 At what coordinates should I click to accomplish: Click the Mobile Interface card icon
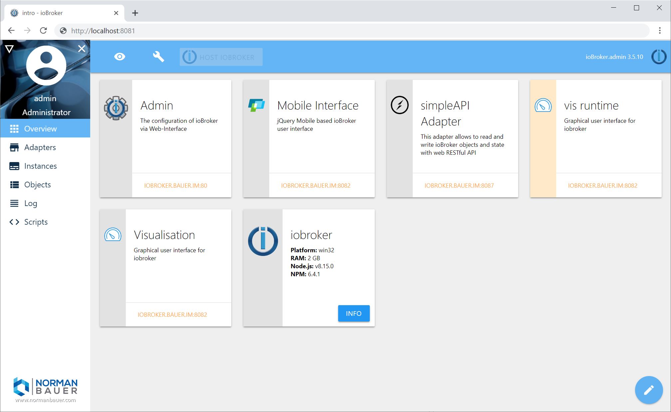(x=257, y=105)
